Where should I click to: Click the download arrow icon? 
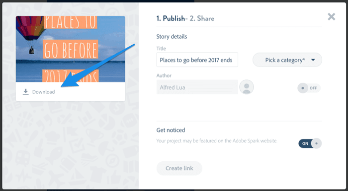tap(26, 92)
